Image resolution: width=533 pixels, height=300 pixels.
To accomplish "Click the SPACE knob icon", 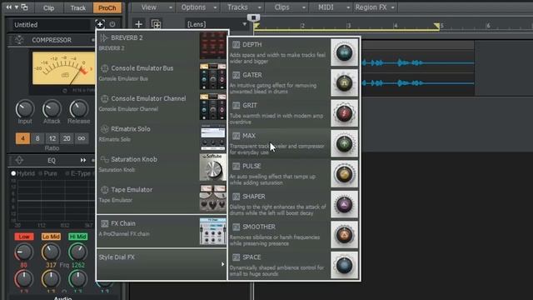I will click(344, 265).
